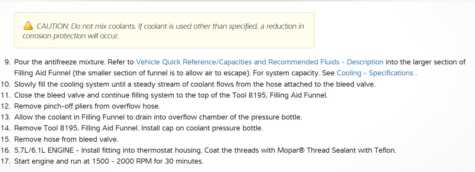The width and height of the screenshot is (475, 172).
Task: Click the caution text about mixing coolants
Action: click(170, 26)
